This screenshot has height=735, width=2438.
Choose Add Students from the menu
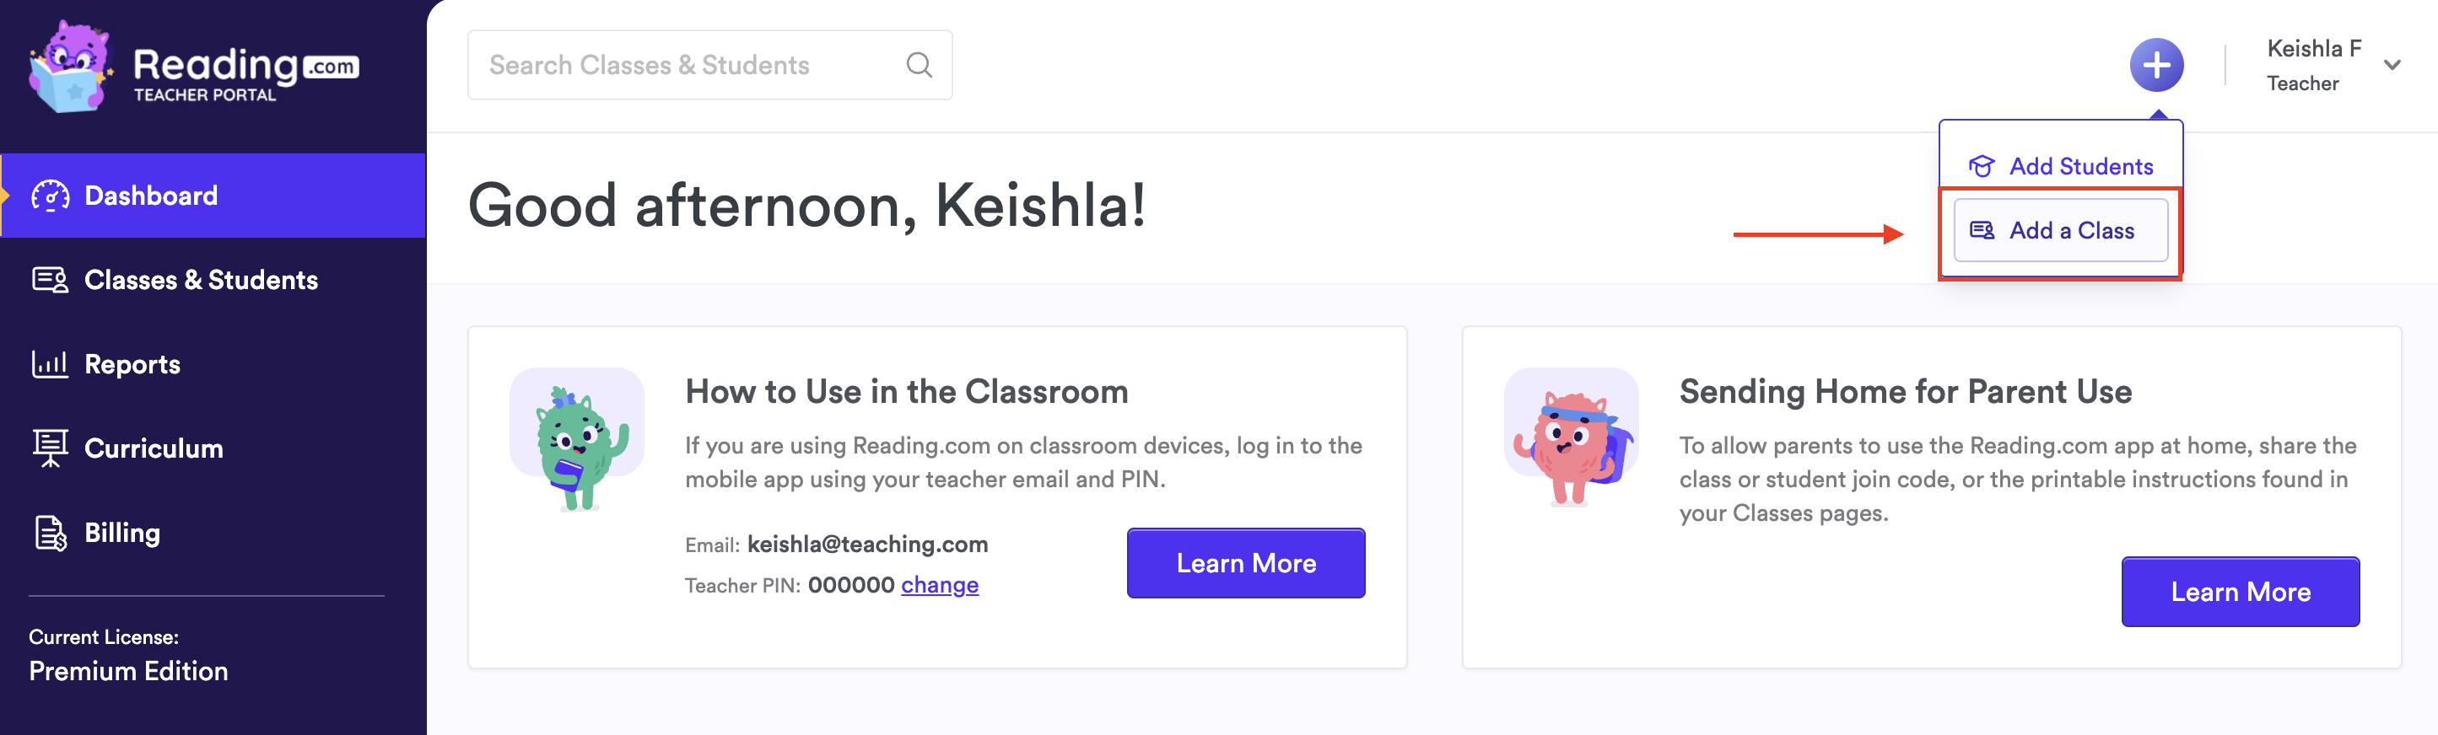point(2080,167)
